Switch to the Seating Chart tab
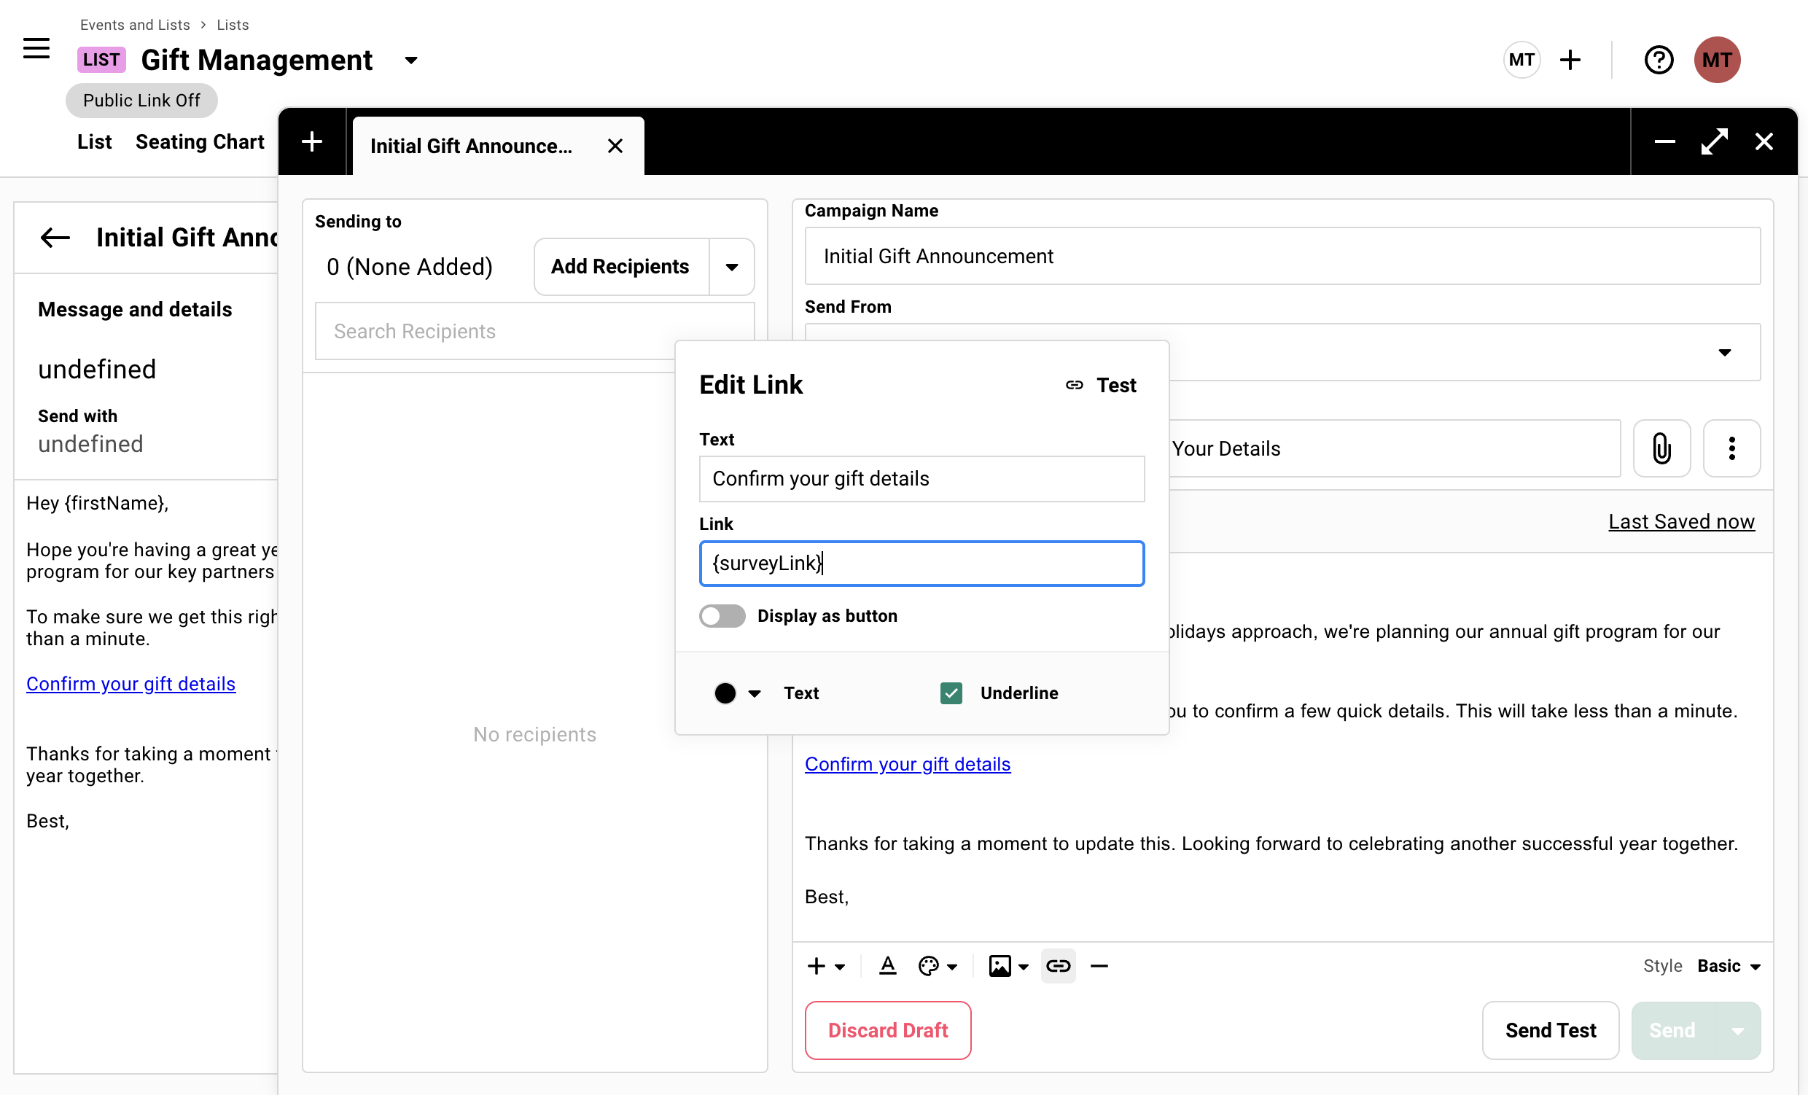This screenshot has width=1808, height=1095. click(200, 141)
